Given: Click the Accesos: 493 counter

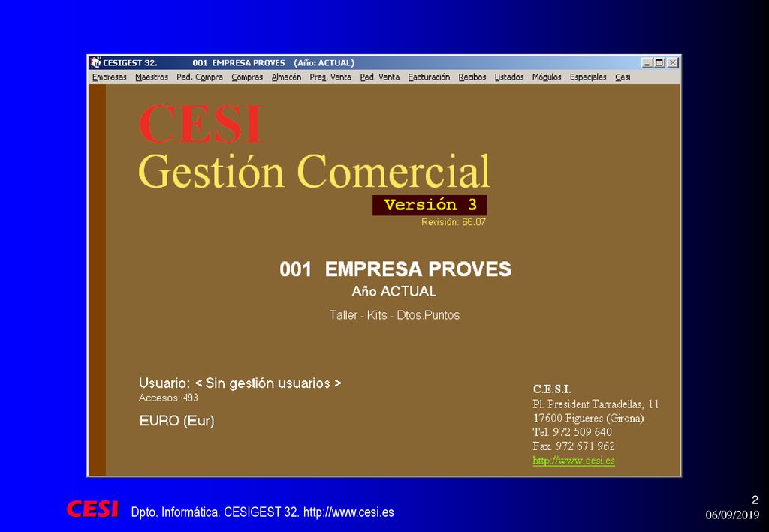Looking at the screenshot, I should click(168, 398).
